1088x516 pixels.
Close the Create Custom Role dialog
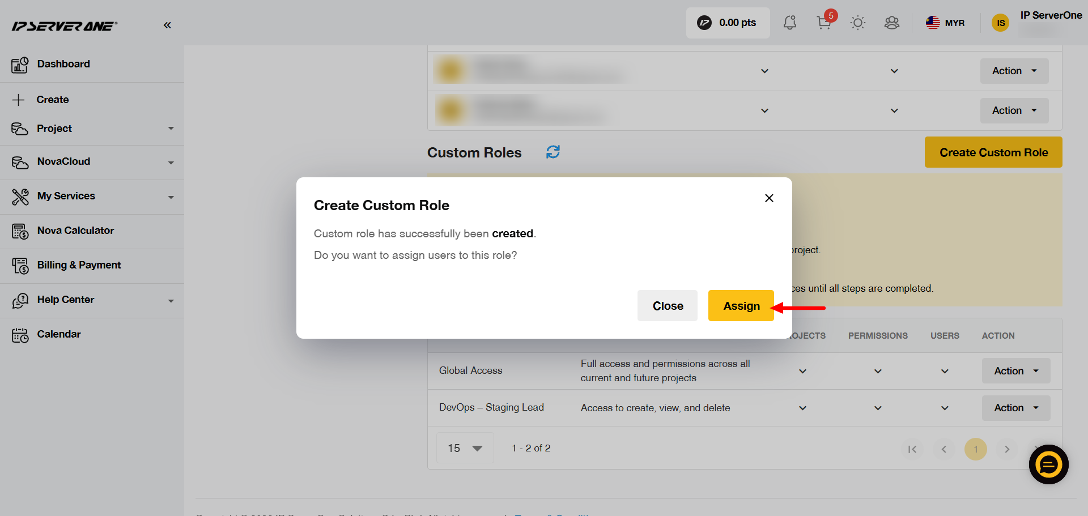click(x=769, y=198)
